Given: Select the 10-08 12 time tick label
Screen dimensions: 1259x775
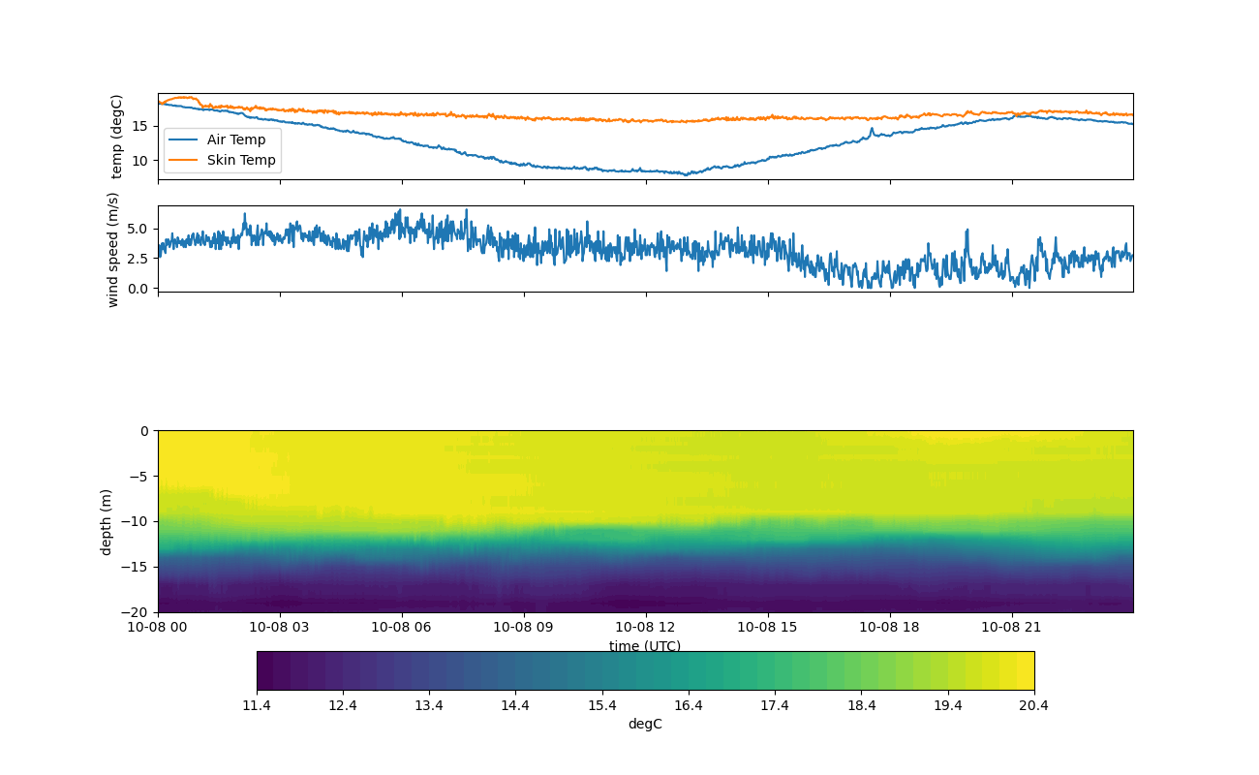Looking at the screenshot, I should (x=645, y=627).
